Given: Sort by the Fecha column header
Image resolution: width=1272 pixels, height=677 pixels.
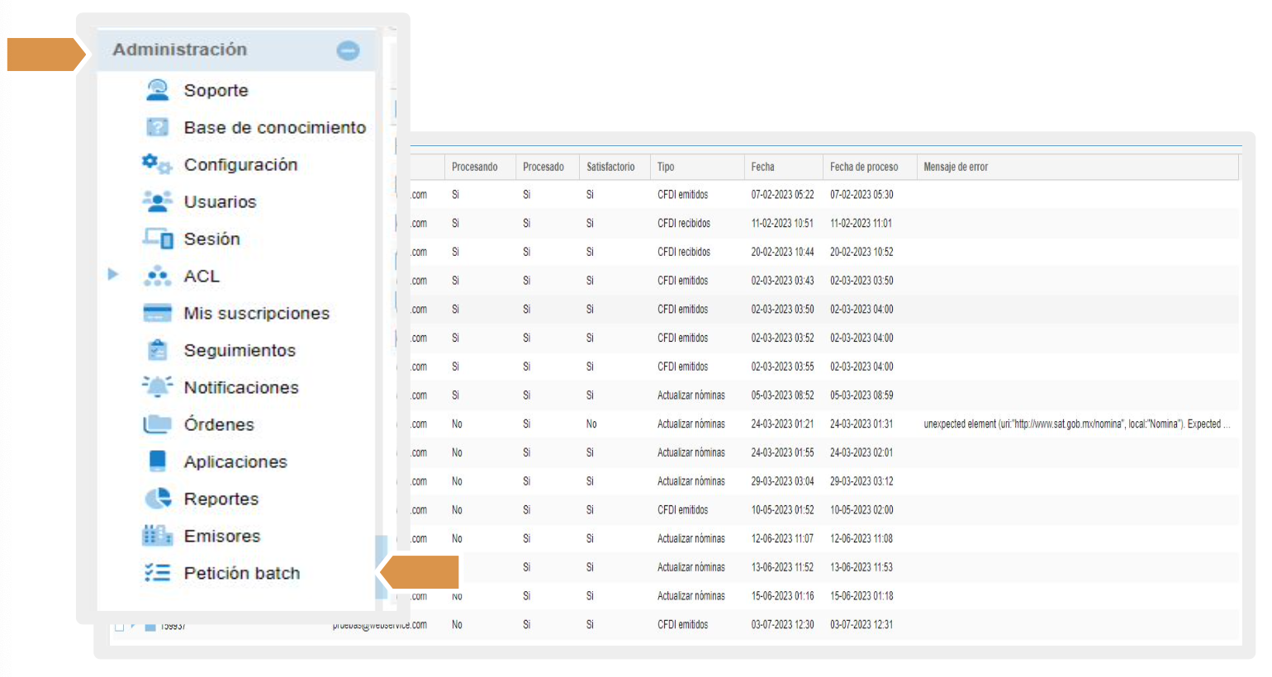Looking at the screenshot, I should (x=762, y=167).
